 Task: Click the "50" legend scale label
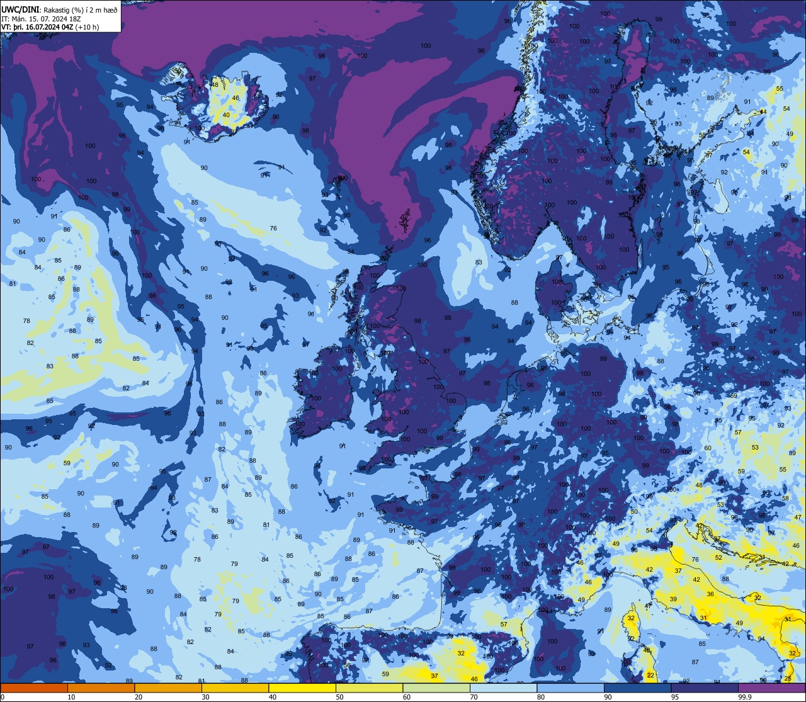(x=339, y=697)
